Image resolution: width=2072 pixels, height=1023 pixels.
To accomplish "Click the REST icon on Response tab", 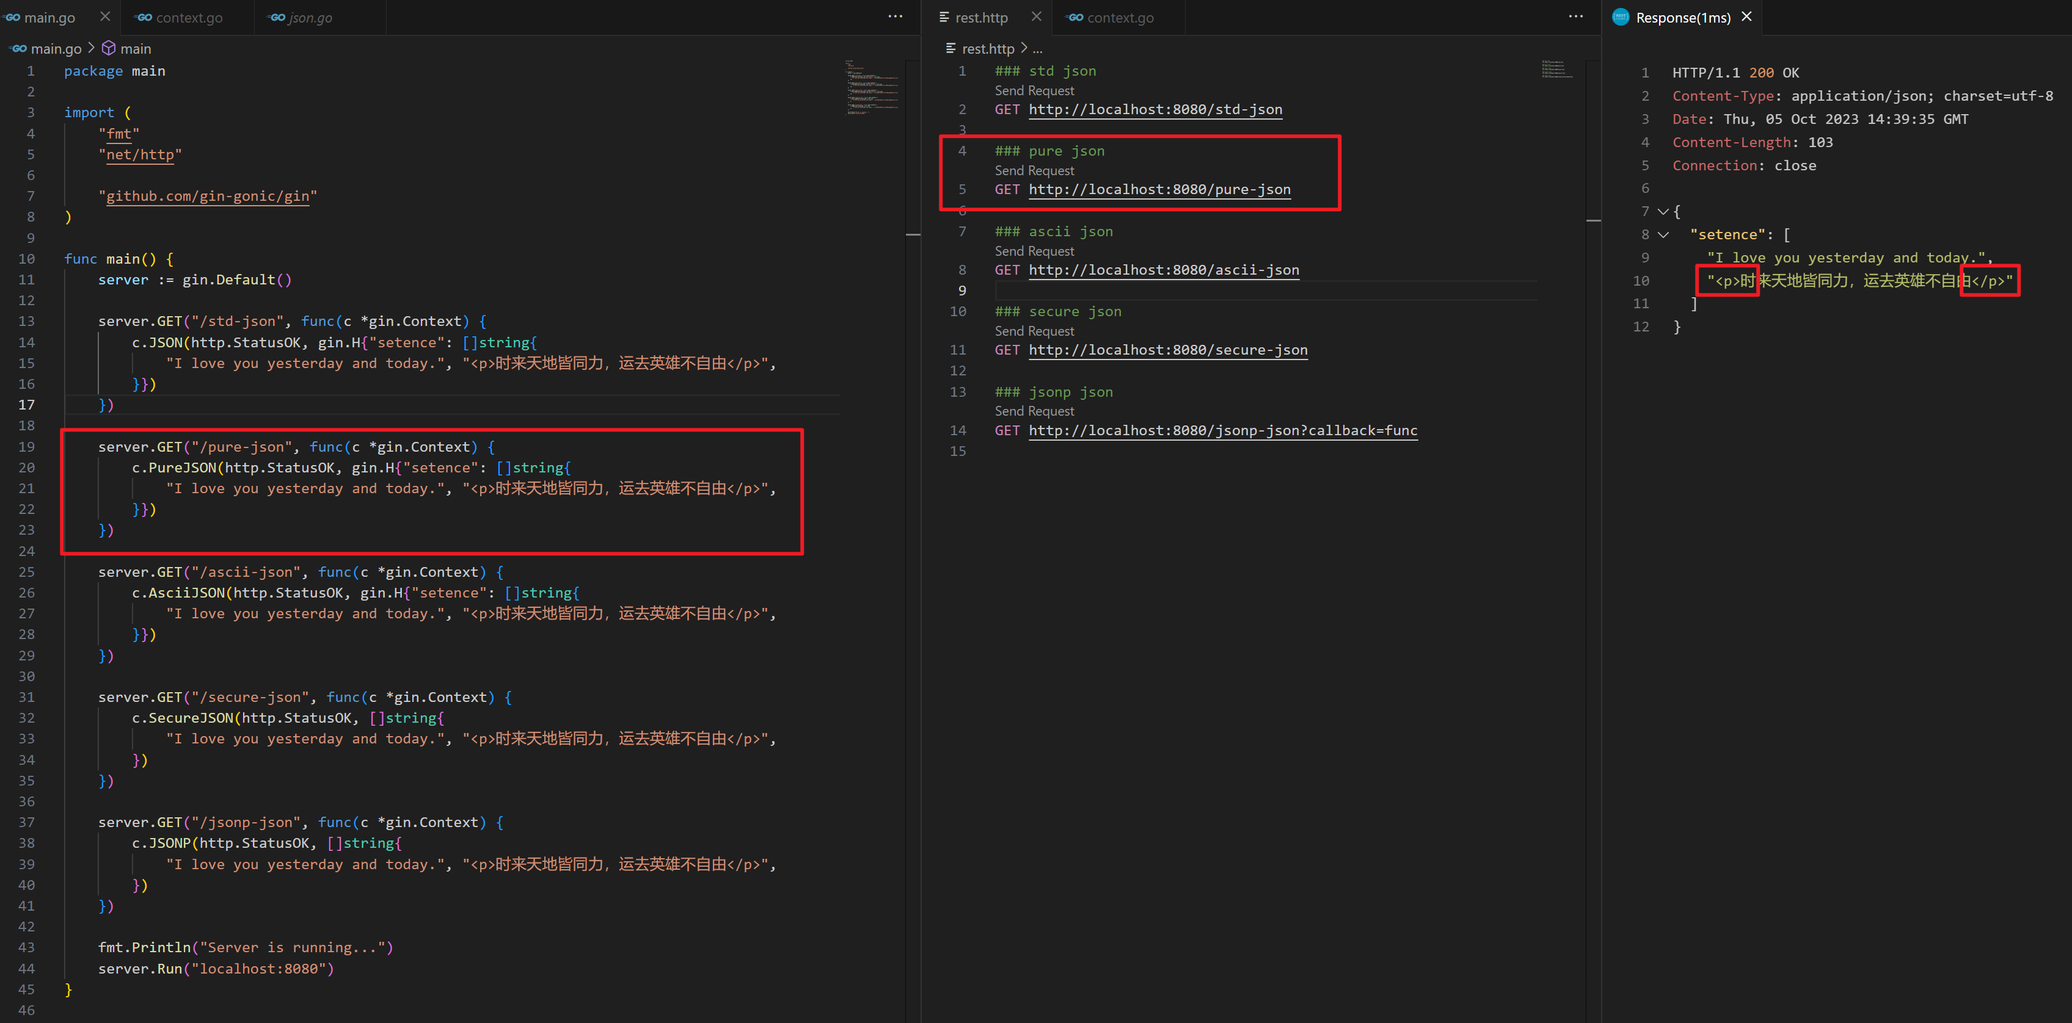I will (x=1621, y=17).
